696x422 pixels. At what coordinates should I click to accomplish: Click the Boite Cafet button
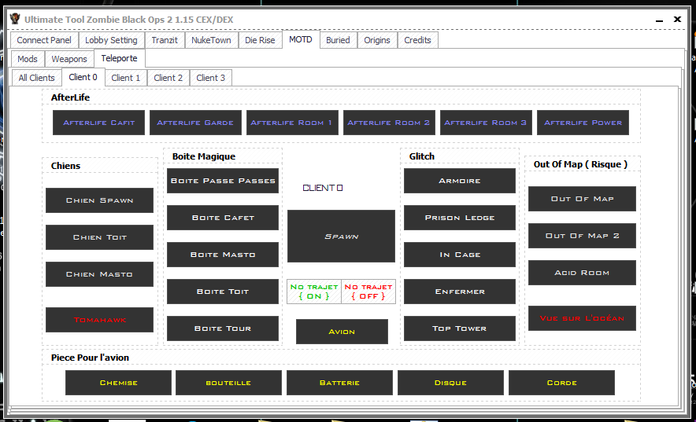pyautogui.click(x=223, y=218)
